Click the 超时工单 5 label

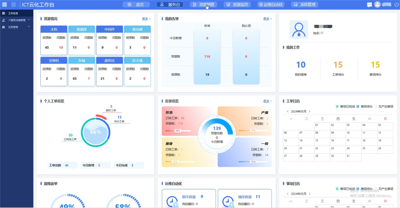pyautogui.click(x=111, y=108)
